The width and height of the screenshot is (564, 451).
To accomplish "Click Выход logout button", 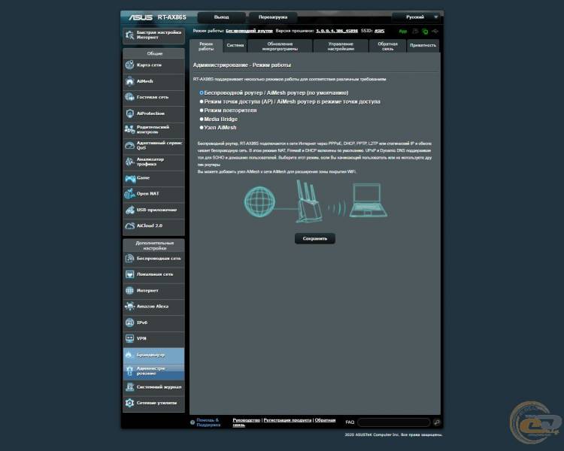I will coord(221,17).
